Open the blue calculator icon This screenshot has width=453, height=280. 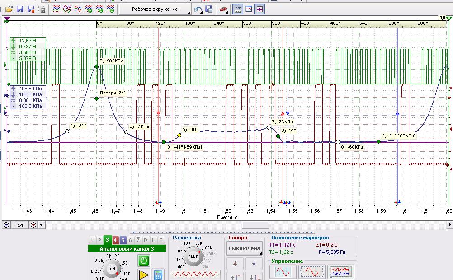[x=158, y=275]
